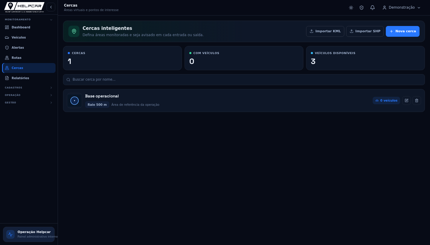The height and width of the screenshot is (245, 430).
Task: Click the Operação Helpcar panel card
Action: (x=29, y=234)
